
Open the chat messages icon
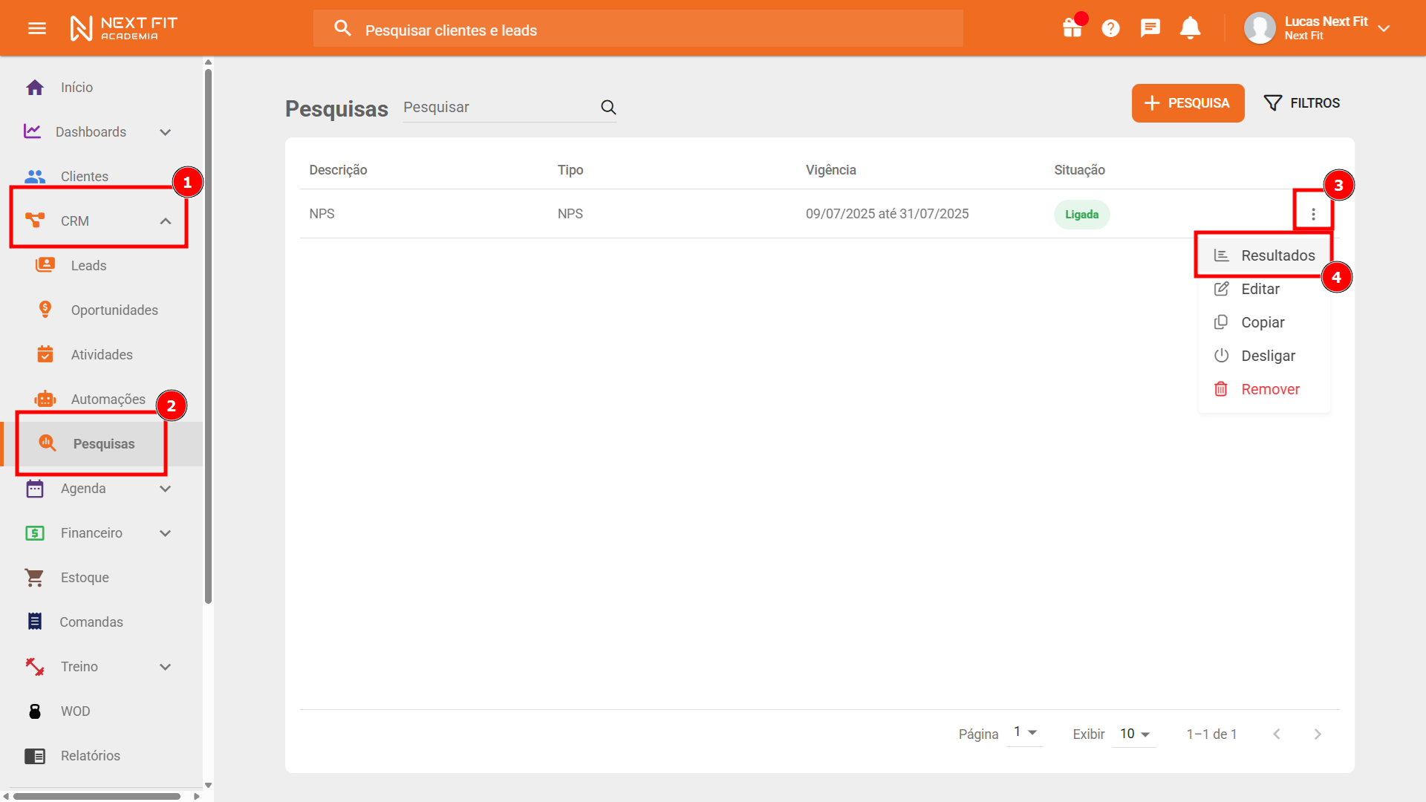point(1150,28)
